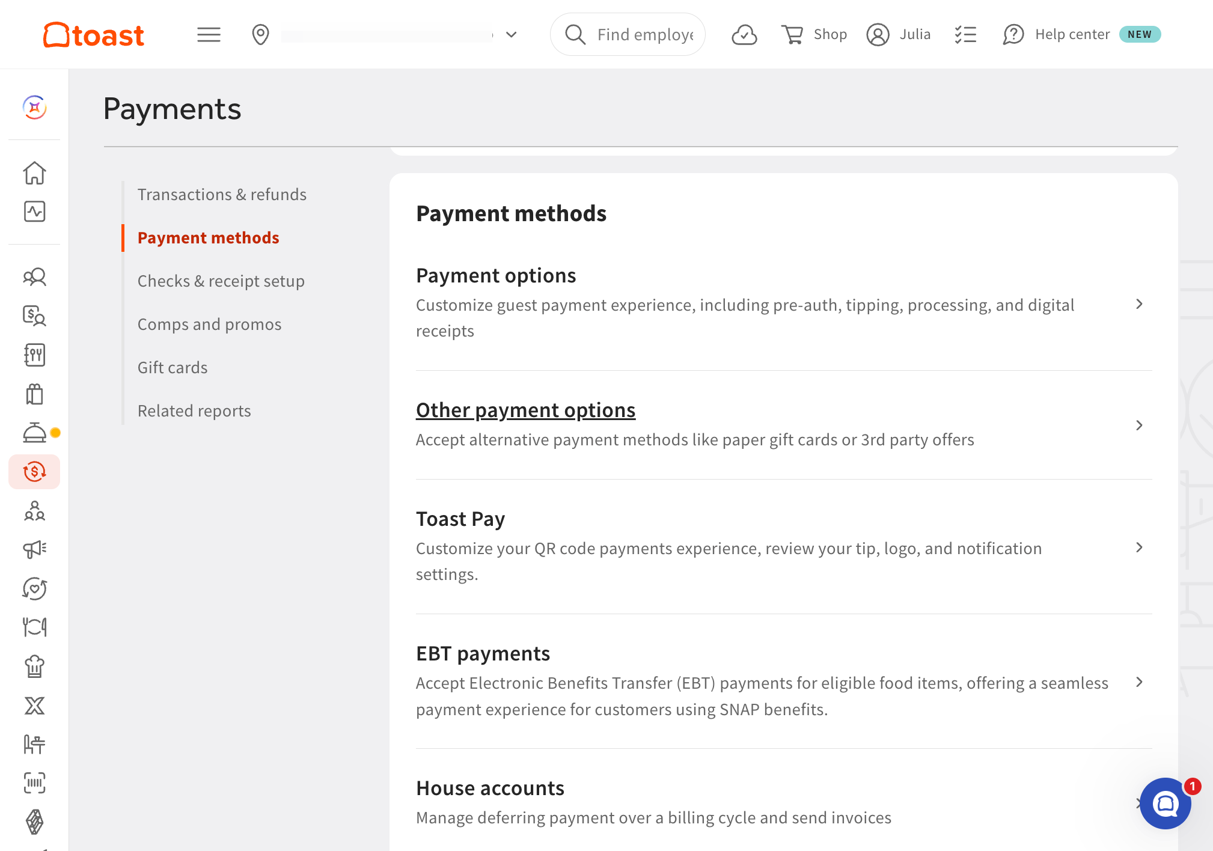Select the Payments dollar-cycle sidebar icon
1213x851 pixels.
[x=34, y=472]
